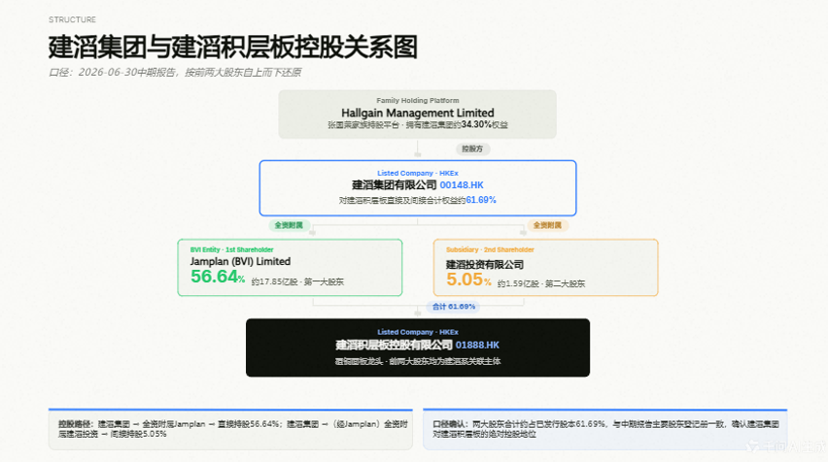
Task: Select the 建滔积层板控股有限公司 name
Action: (x=394, y=345)
